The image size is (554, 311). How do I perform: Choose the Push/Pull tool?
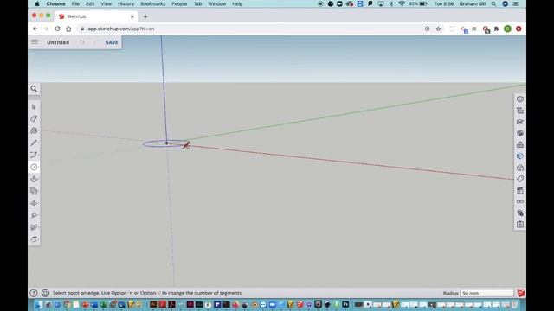pyautogui.click(x=34, y=179)
